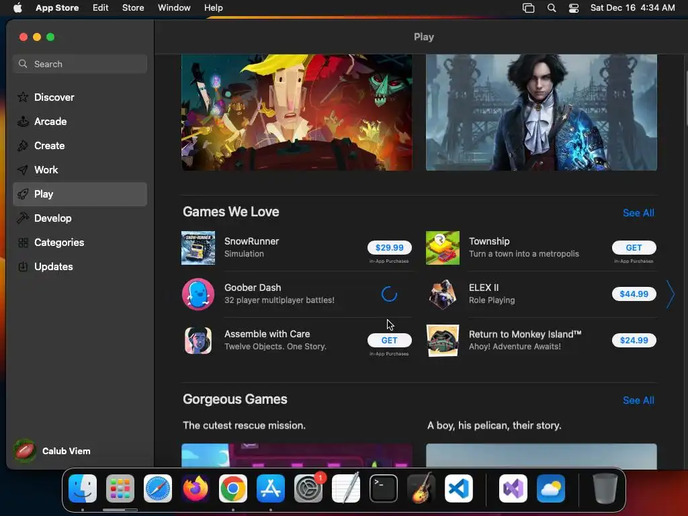Click the date and time in menu bar
Viewport: 688px width, 516px height.
[632, 8]
